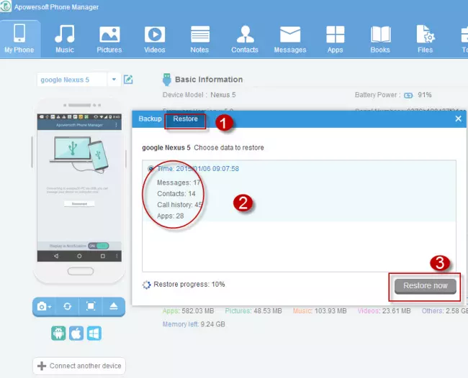Click the Apps 582.03 MB storage label

(189, 311)
